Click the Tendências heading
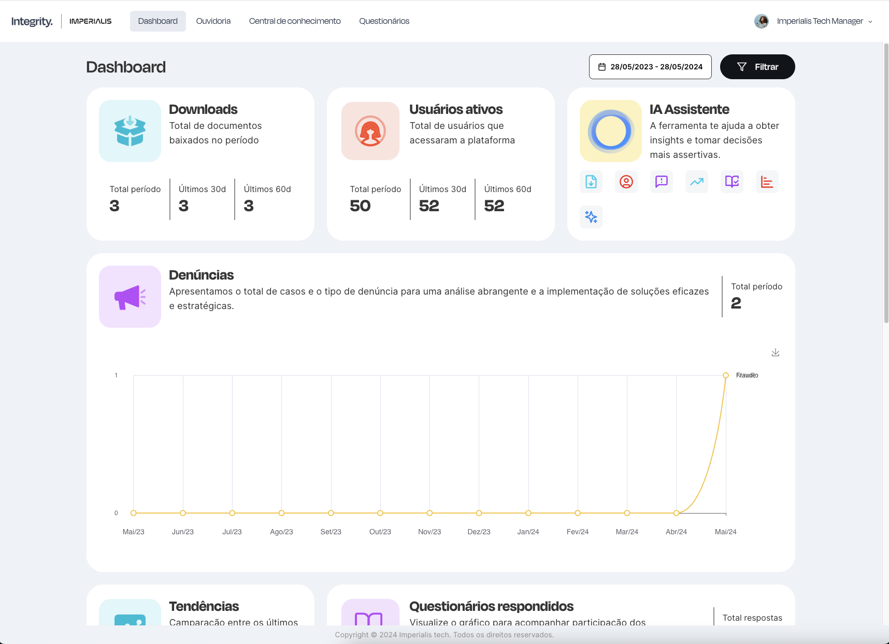The height and width of the screenshot is (644, 889). 204,606
